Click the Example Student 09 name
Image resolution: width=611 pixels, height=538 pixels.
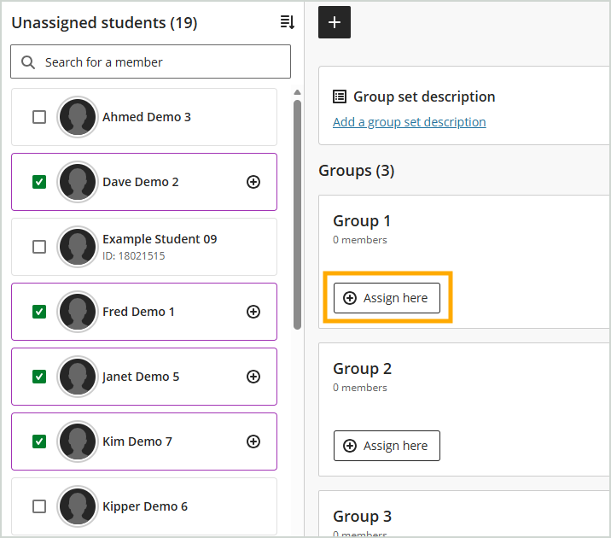(160, 239)
